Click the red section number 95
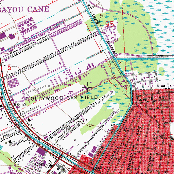Screen dimensions: 174x174 coord(109,24)
